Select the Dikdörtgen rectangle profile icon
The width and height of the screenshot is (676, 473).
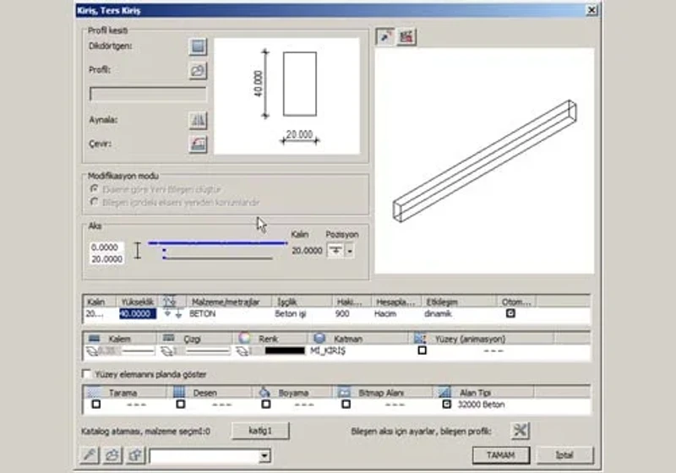pos(198,46)
